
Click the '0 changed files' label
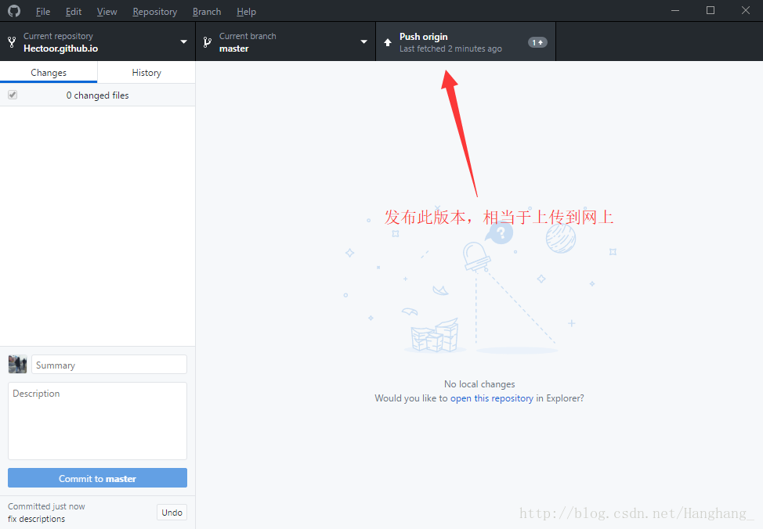coord(97,95)
